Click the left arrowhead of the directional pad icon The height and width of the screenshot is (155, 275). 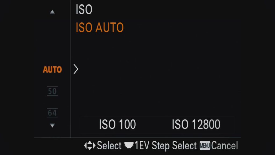(x=85, y=146)
